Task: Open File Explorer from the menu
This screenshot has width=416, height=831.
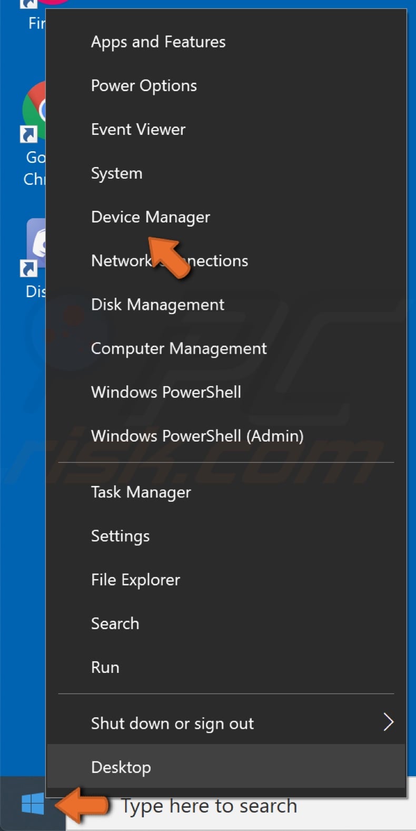Action: [x=135, y=580]
